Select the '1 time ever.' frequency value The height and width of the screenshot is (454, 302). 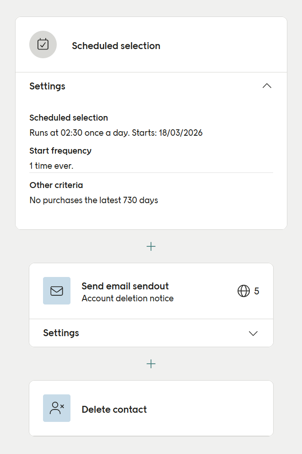pyautogui.click(x=51, y=166)
